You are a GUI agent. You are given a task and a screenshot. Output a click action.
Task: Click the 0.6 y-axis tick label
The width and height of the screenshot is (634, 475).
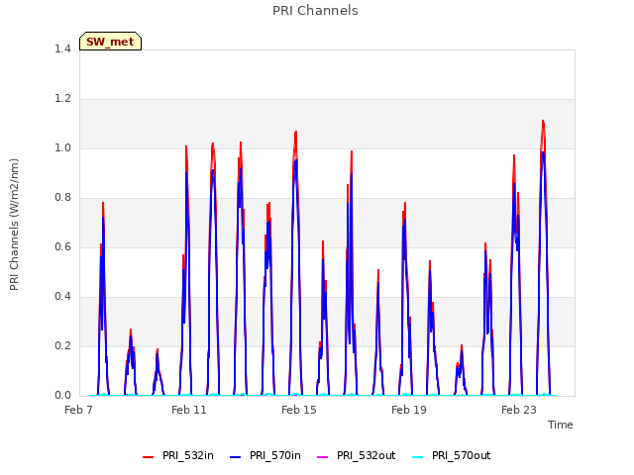[62, 246]
